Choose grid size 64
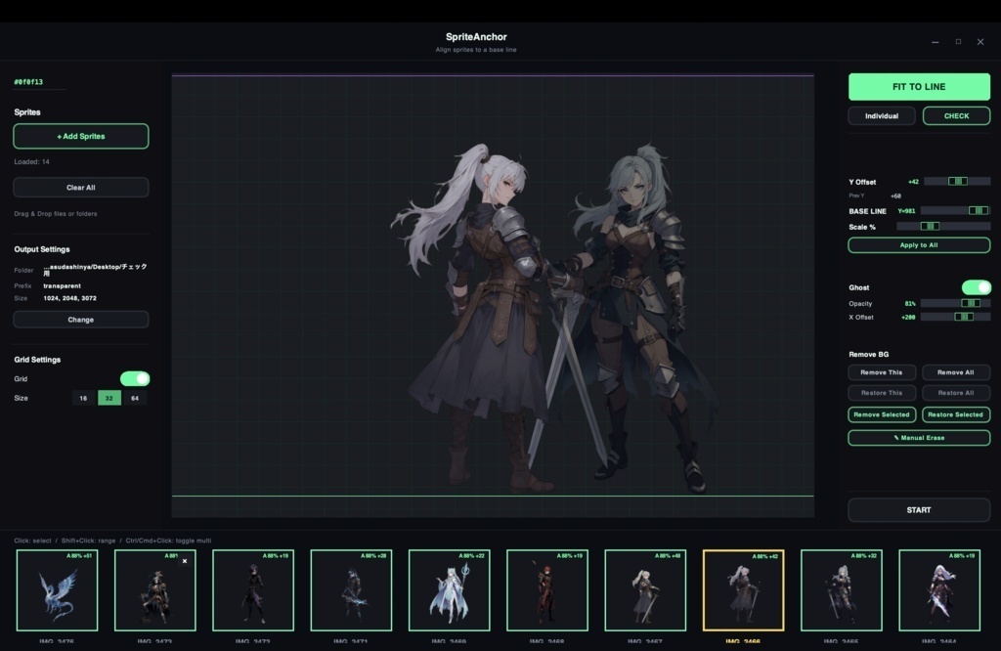Viewport: 1001px width, 651px height. pos(135,398)
